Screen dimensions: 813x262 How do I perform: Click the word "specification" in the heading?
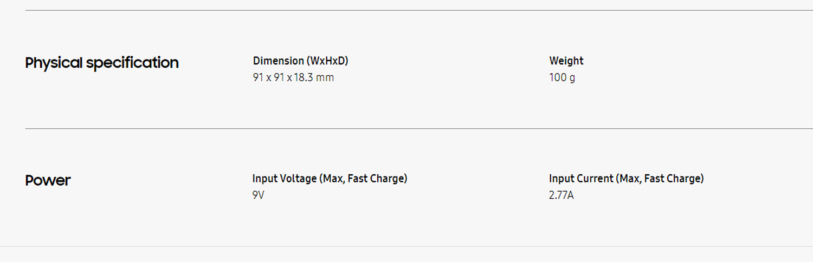tap(132, 63)
